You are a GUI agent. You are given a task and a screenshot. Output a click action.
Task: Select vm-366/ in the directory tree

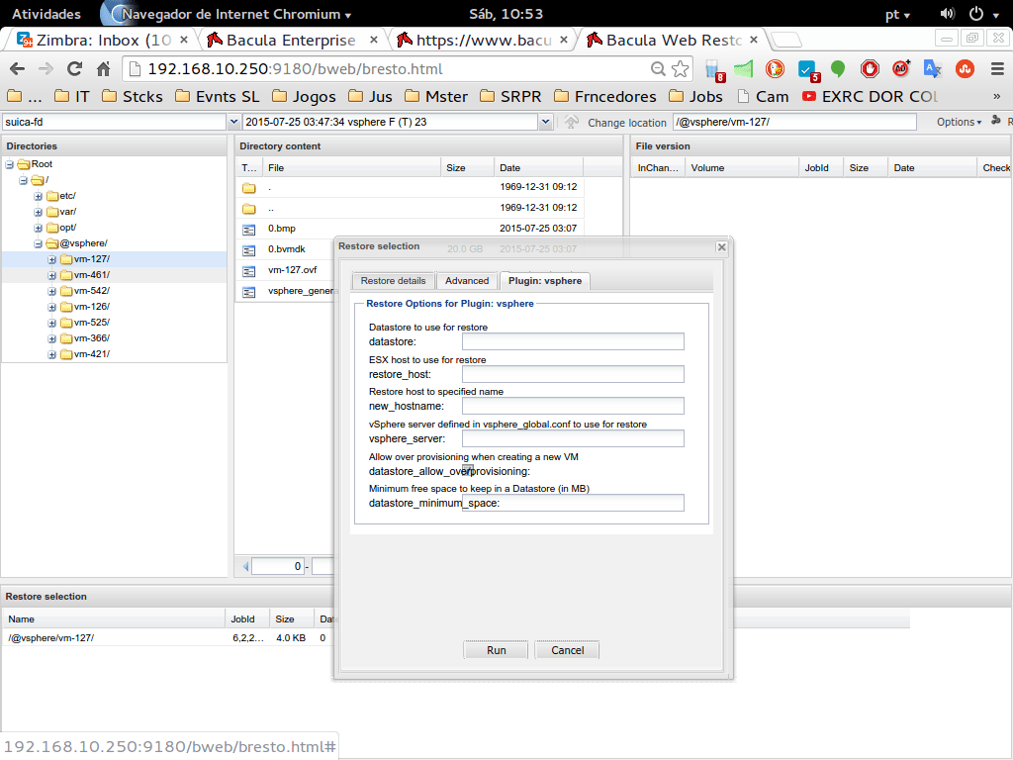[x=92, y=338]
